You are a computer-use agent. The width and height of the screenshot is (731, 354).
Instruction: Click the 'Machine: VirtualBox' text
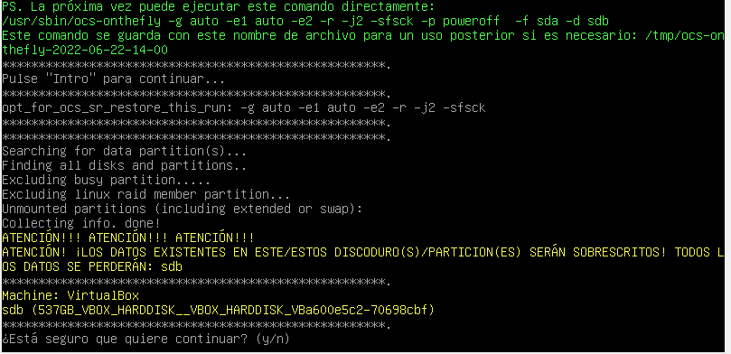point(70,296)
